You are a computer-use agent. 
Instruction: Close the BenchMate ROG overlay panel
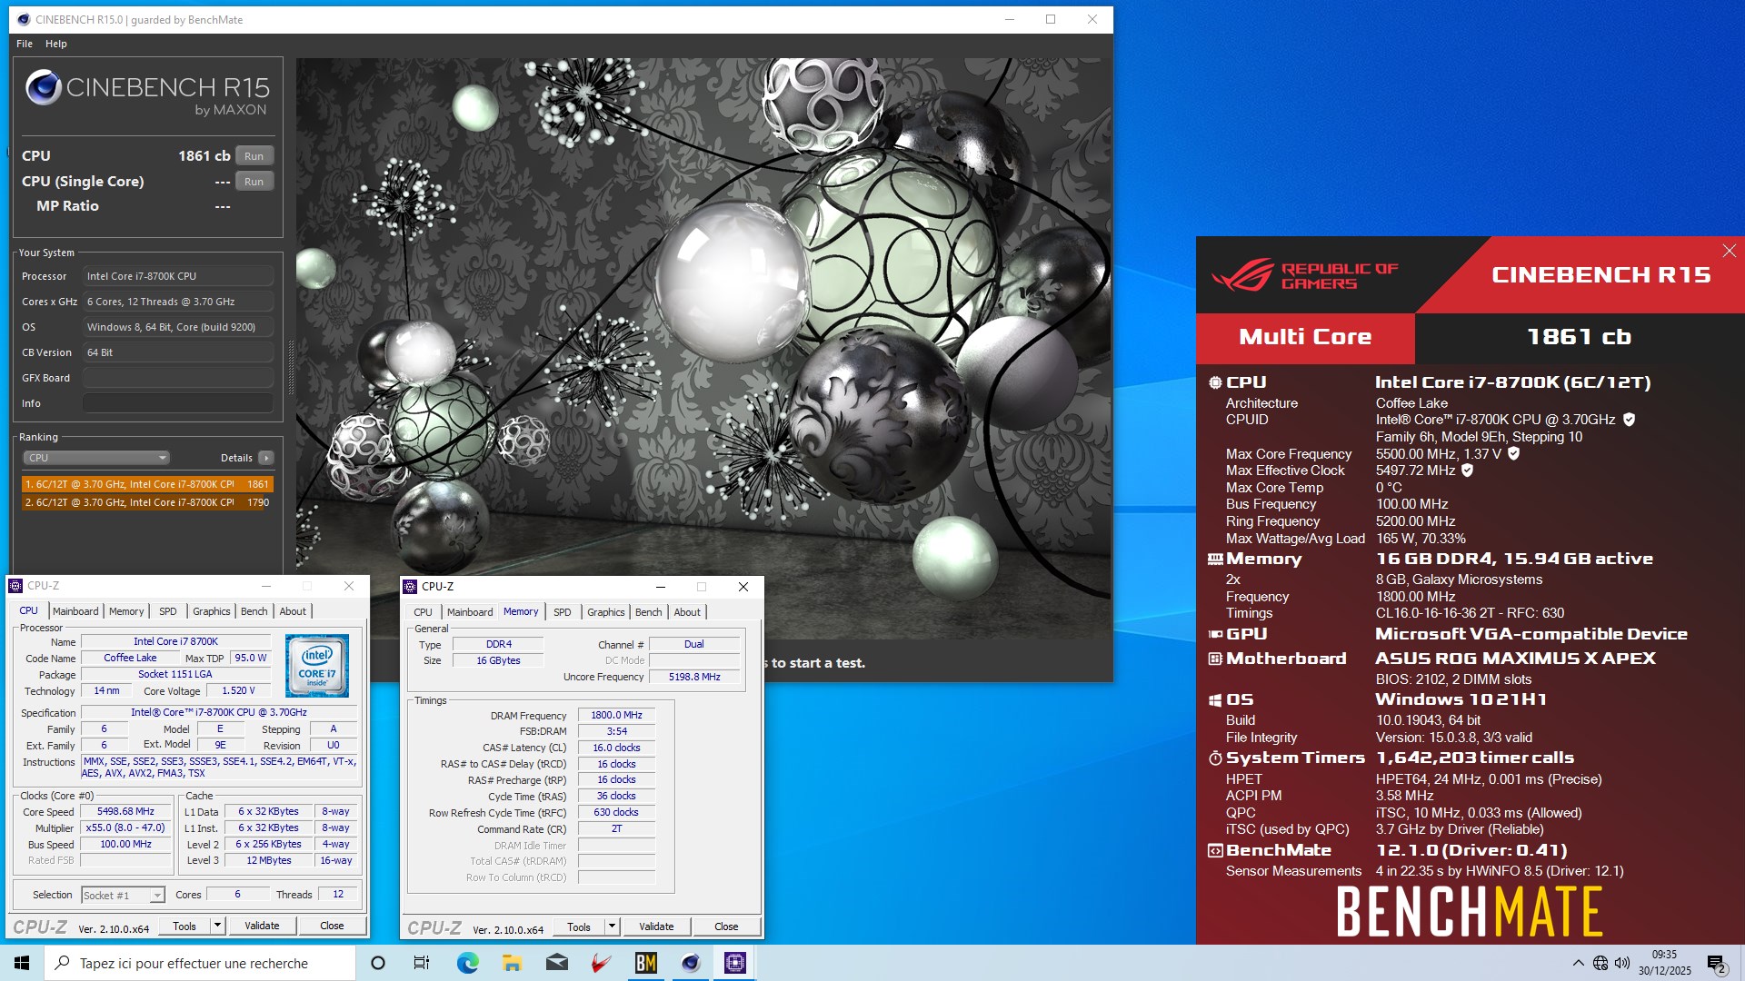[1729, 251]
